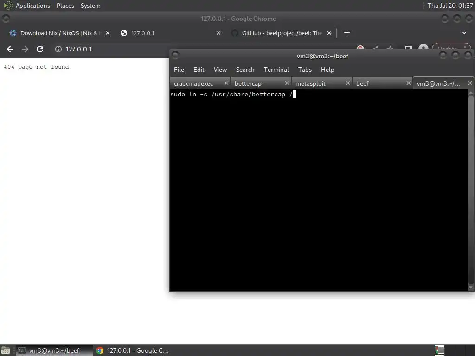This screenshot has width=475, height=356.
Task: Close the metasploit terminal tab
Action: pyautogui.click(x=348, y=83)
